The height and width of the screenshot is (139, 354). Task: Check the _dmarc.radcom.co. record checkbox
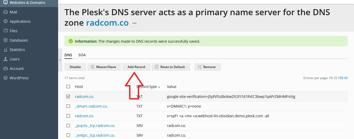point(68,106)
